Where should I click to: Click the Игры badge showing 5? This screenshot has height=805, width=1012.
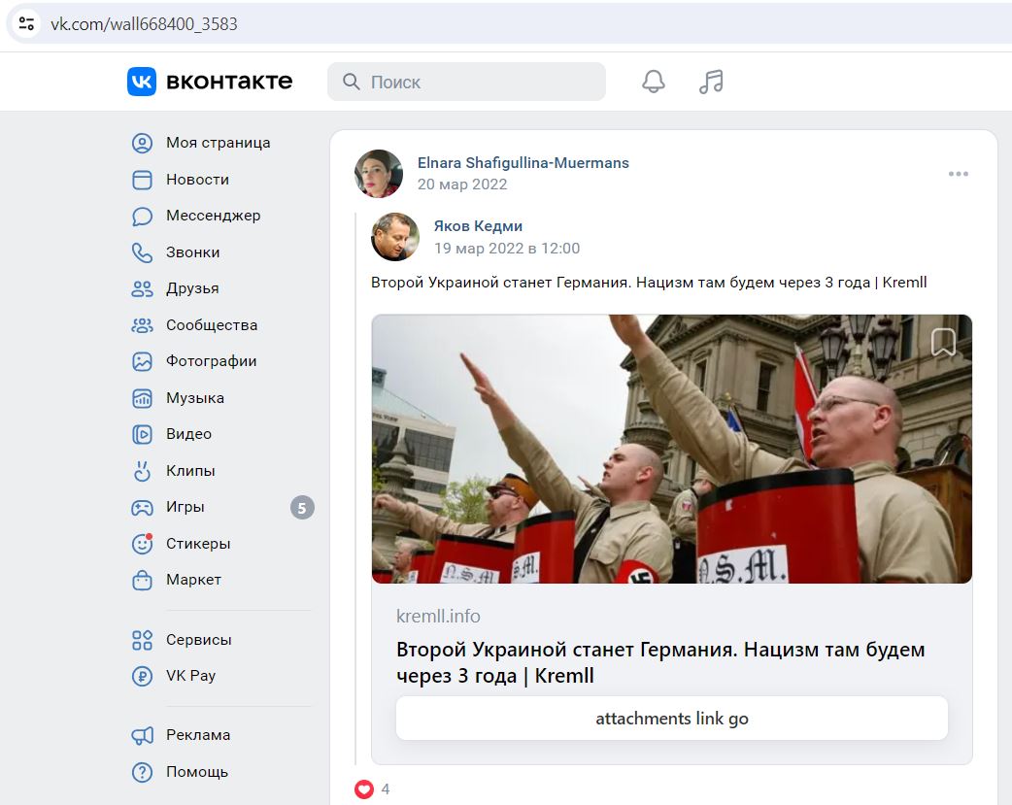(x=302, y=508)
